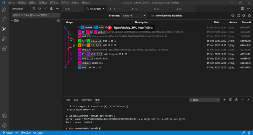Refresh the Git Graph view
The width and height of the screenshot is (253, 135).
[249, 16]
